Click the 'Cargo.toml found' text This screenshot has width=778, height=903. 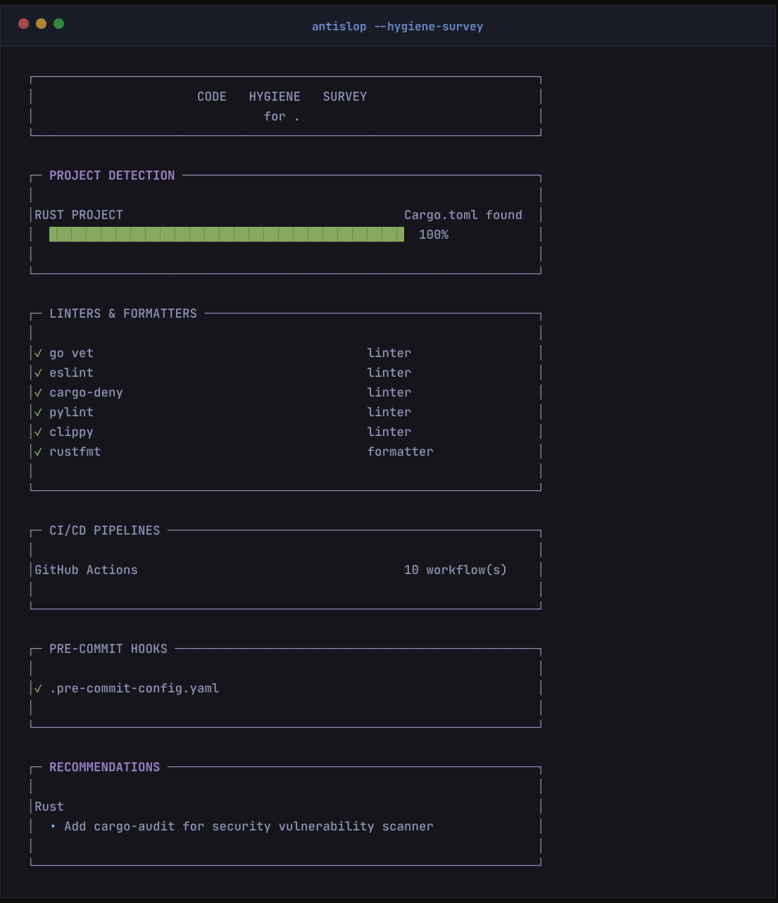click(463, 215)
